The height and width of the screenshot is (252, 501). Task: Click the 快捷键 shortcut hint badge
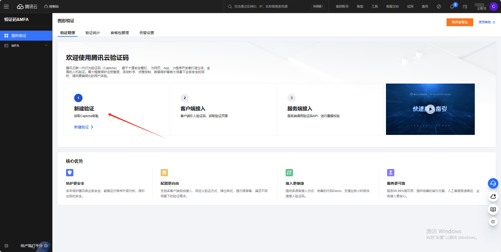[x=318, y=7]
